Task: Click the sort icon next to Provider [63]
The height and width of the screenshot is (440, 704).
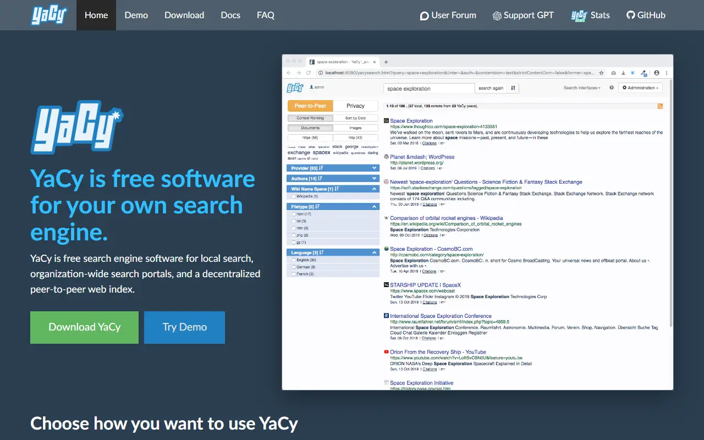Action: (x=321, y=168)
